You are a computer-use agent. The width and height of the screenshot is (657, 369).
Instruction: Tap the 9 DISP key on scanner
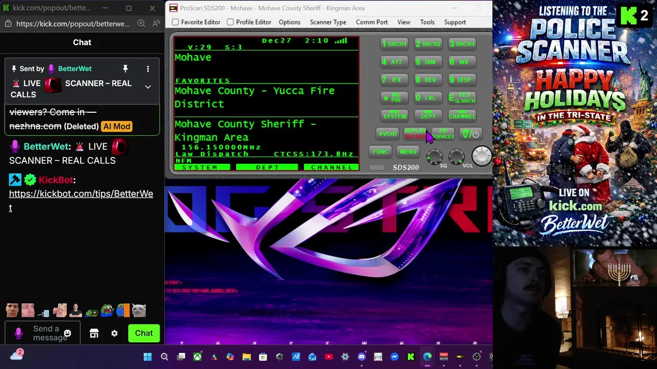pos(462,80)
